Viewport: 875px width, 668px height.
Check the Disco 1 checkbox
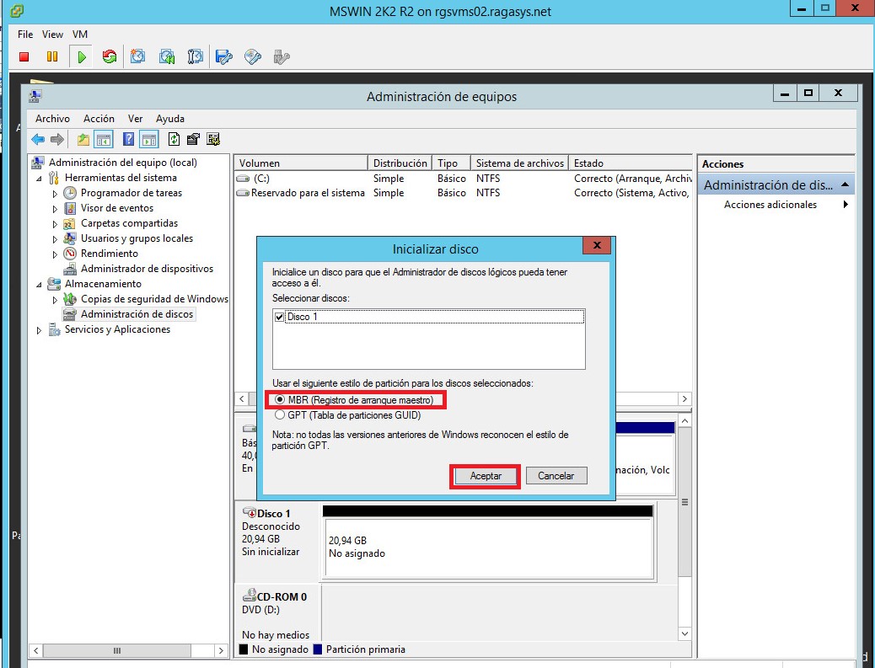pos(277,316)
